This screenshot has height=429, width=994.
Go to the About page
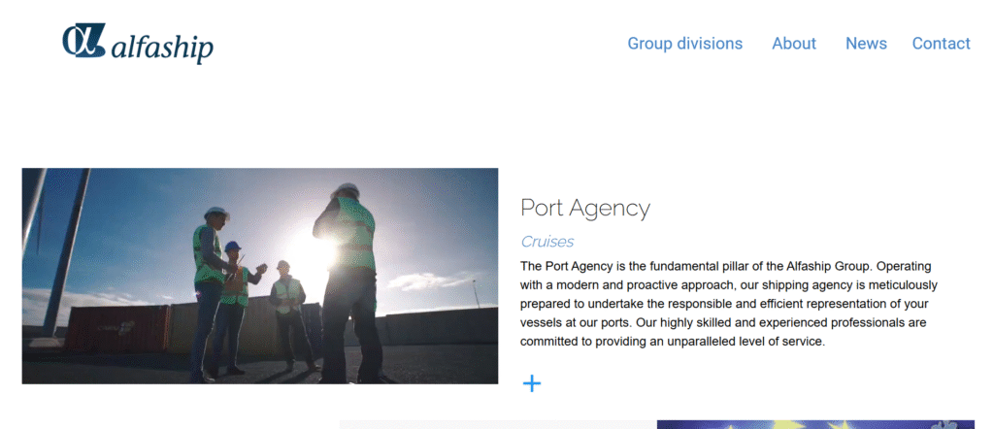point(794,44)
